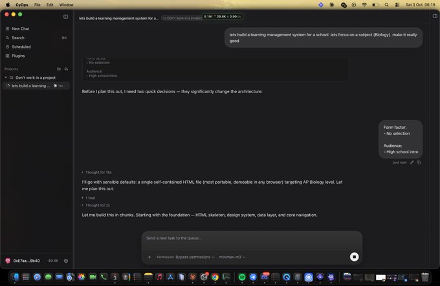This screenshot has width=440, height=286.
Task: Click the chat title "lets build a learning management system for a..."
Action: tap(118, 18)
